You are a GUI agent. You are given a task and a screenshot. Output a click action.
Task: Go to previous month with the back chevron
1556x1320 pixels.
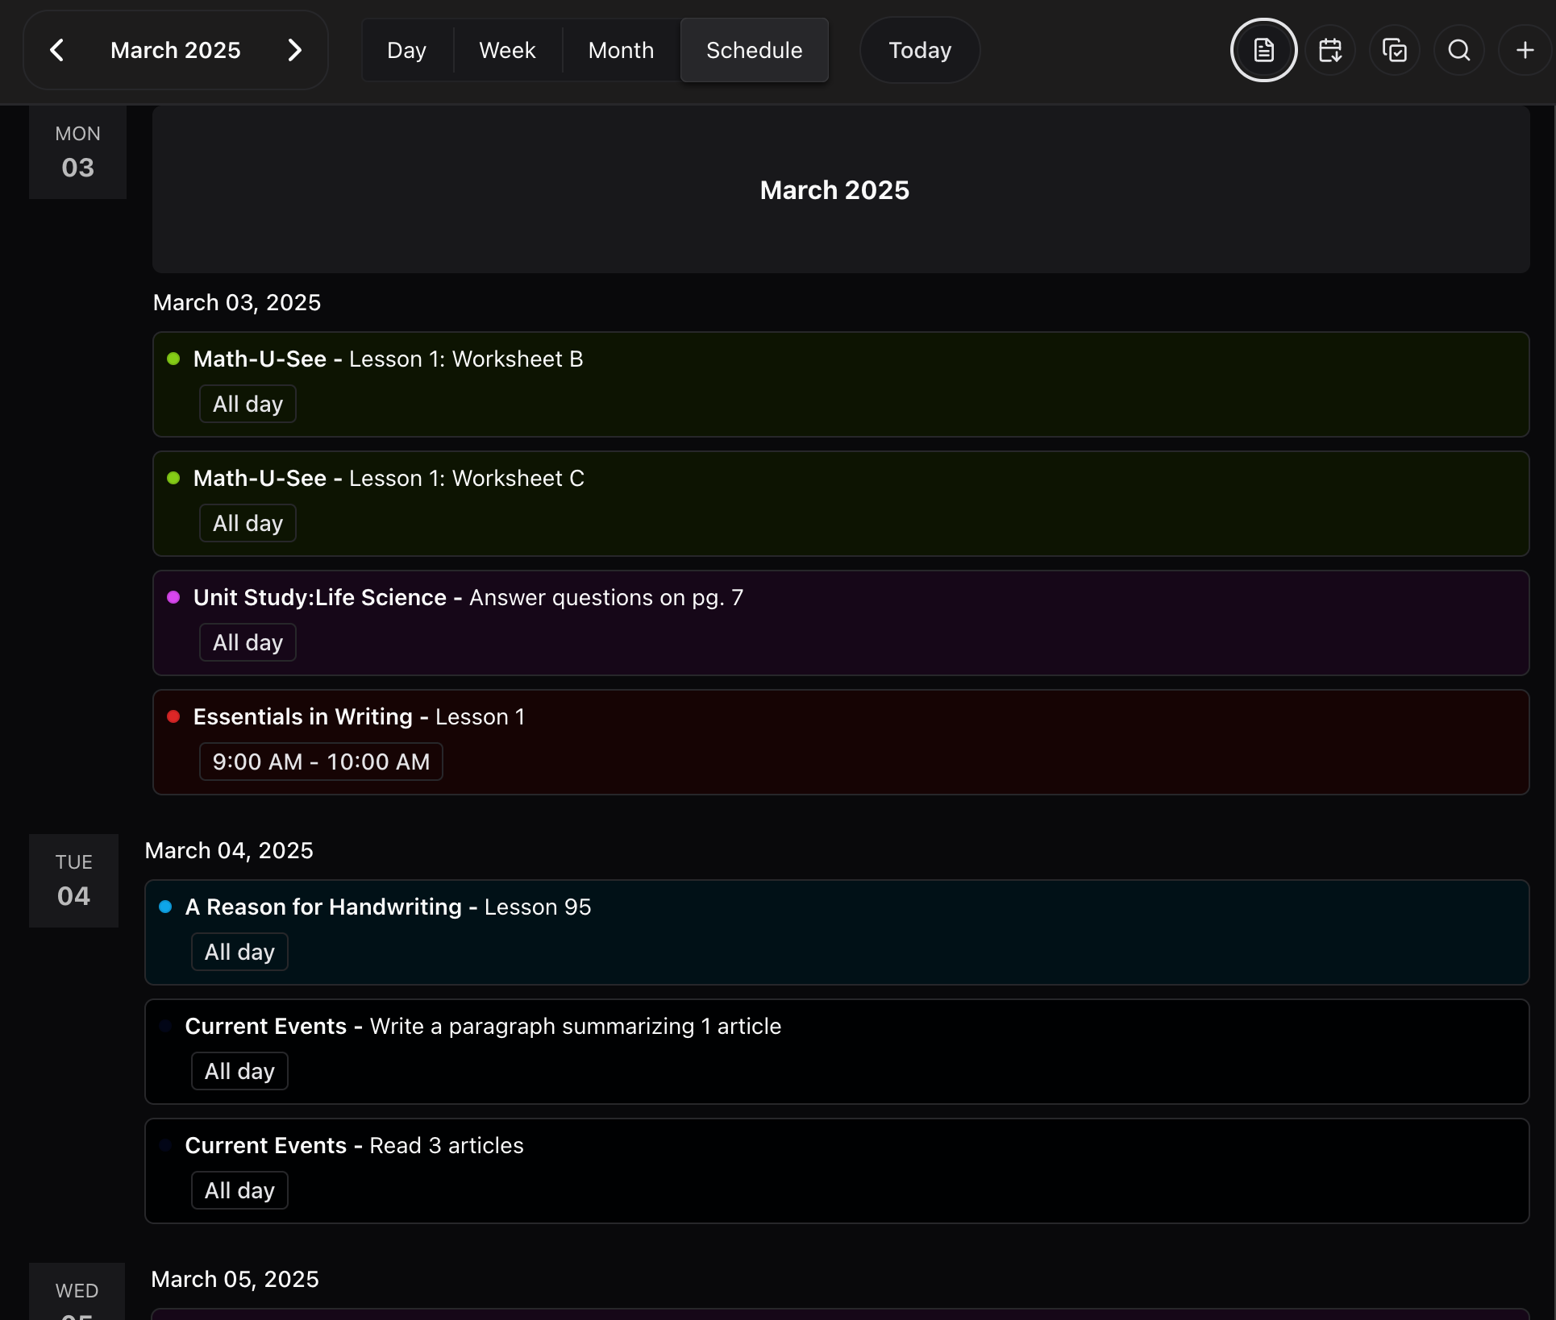(56, 50)
